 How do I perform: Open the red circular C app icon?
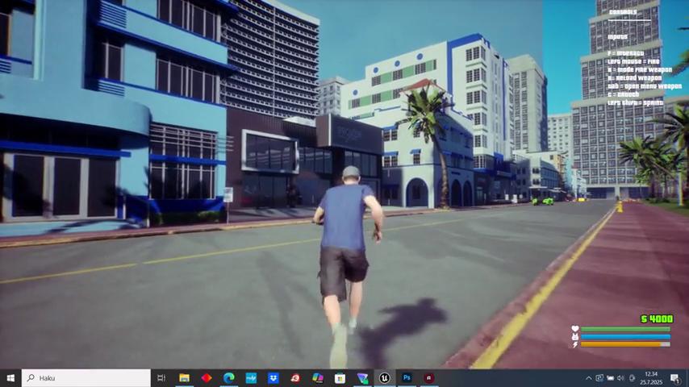[295, 378]
